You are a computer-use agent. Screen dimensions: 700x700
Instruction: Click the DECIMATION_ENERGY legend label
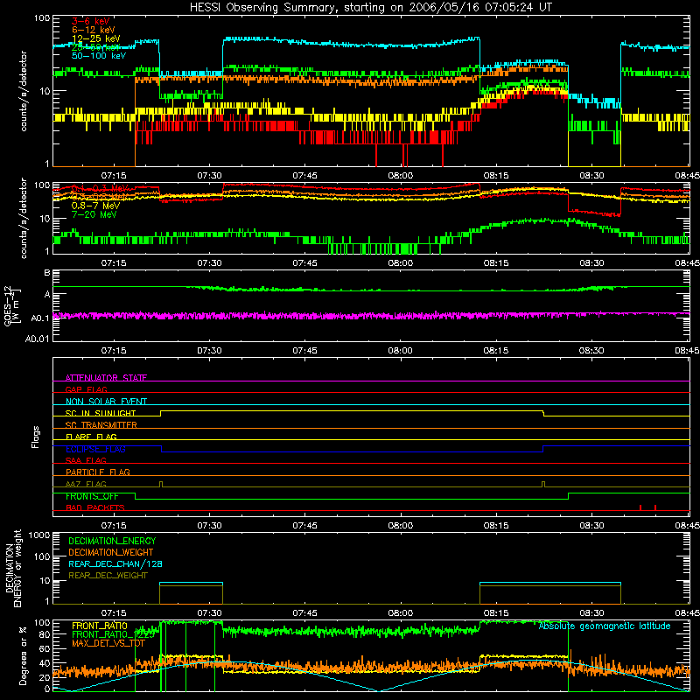tap(112, 541)
